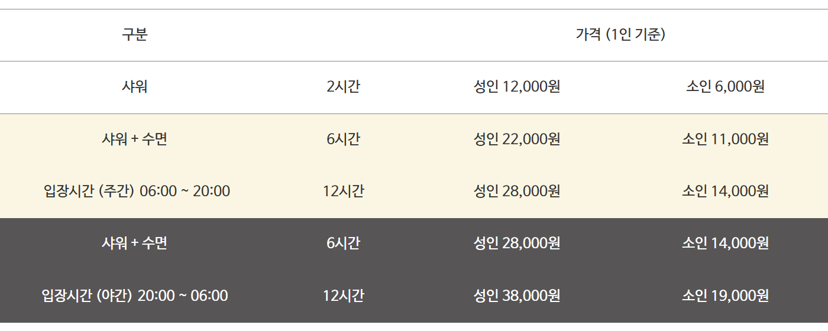Click the 입장시간 (야간) 20:00 ~ 06:00 text
Screen dimensions: 828x331
click(135, 296)
